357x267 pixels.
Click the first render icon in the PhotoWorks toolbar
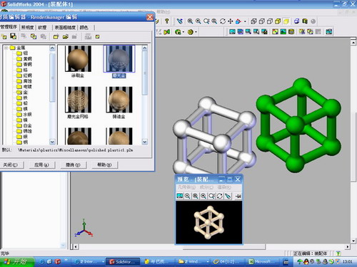232,31
